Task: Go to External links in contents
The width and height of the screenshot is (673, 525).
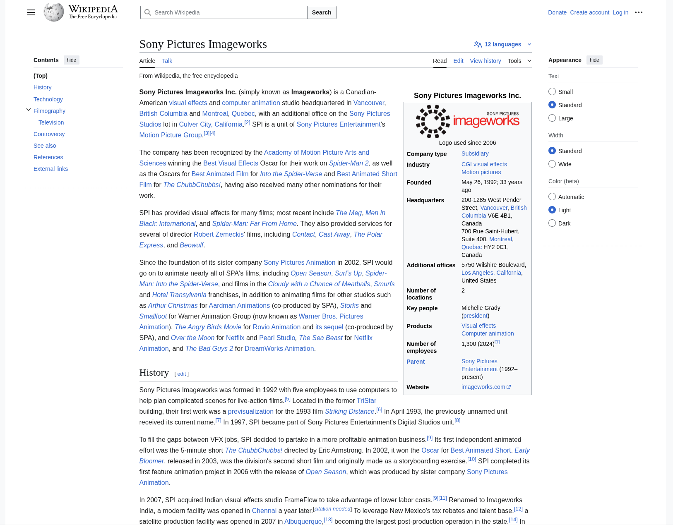Action: coord(50,169)
